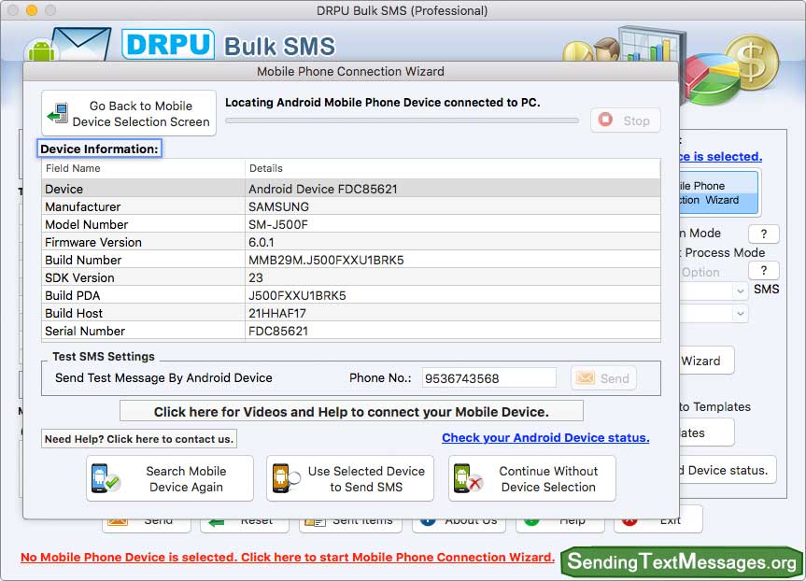Screen dimensions: 806x581
Task: Click the Device status button in main window
Action: coord(728,470)
